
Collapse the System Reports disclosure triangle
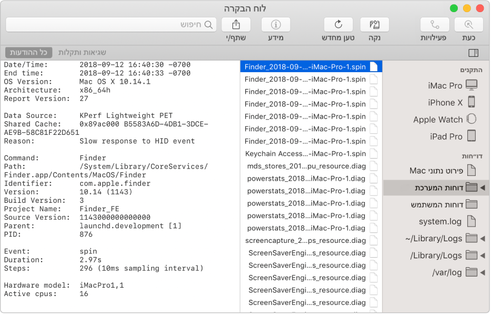click(x=483, y=188)
